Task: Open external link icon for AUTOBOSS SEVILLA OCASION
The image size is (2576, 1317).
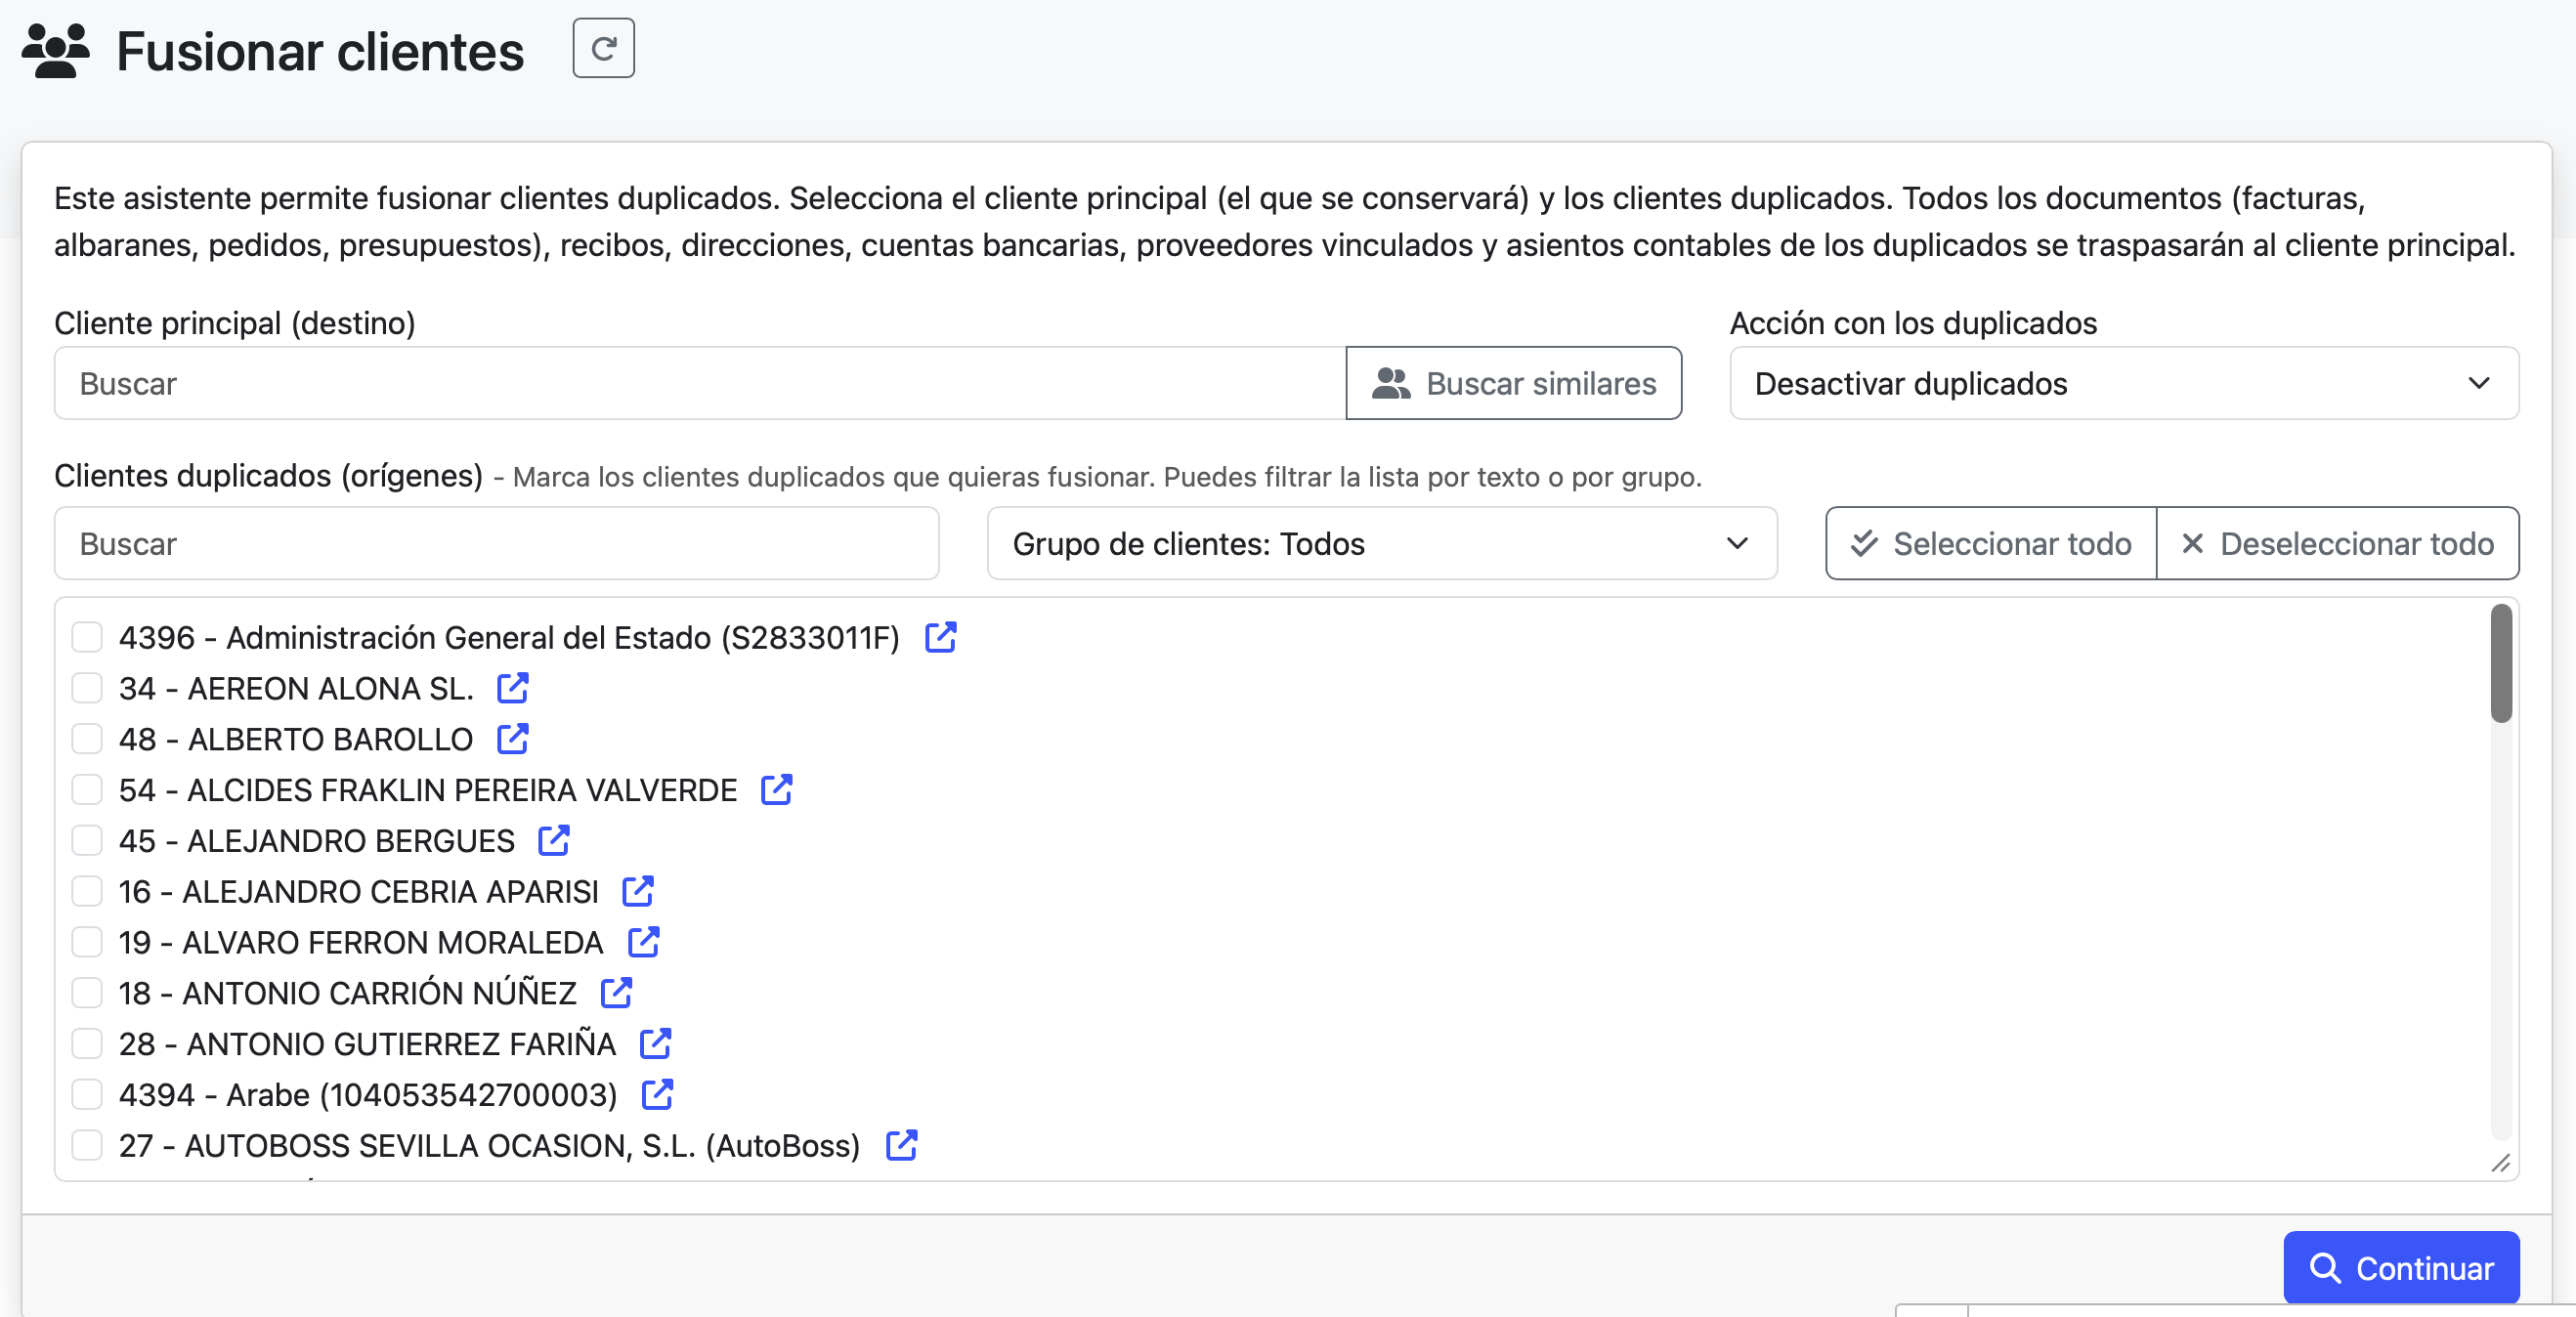Action: (x=901, y=1145)
